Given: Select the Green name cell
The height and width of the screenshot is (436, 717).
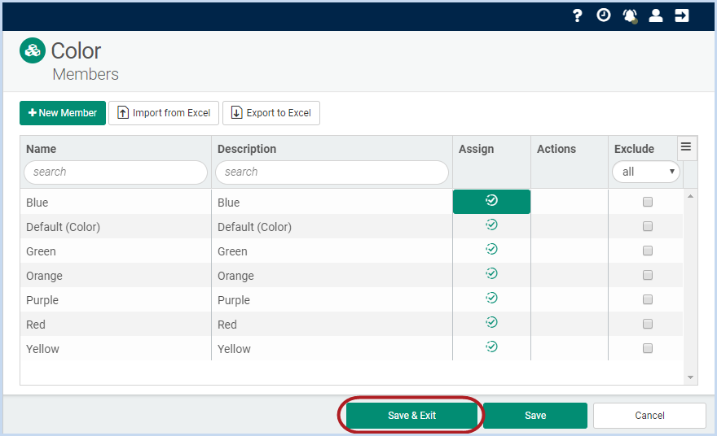Looking at the screenshot, I should pyautogui.click(x=116, y=251).
